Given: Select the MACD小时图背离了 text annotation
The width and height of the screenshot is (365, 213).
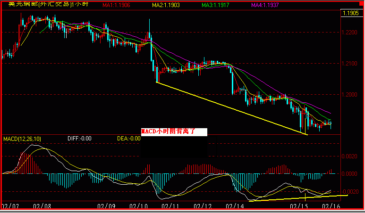Looking at the screenshot, I should click(174, 132).
